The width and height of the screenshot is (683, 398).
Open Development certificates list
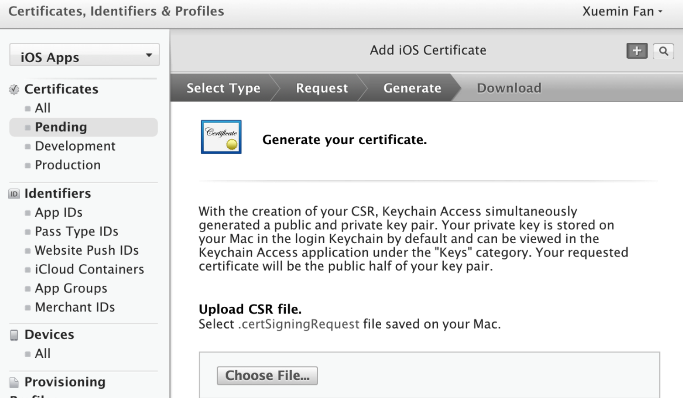75,146
